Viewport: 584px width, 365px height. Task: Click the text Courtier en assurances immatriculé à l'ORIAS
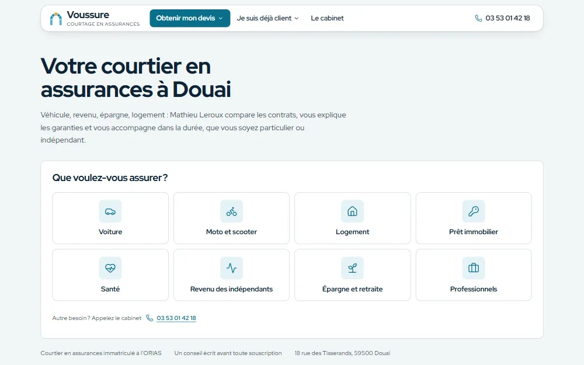click(101, 353)
